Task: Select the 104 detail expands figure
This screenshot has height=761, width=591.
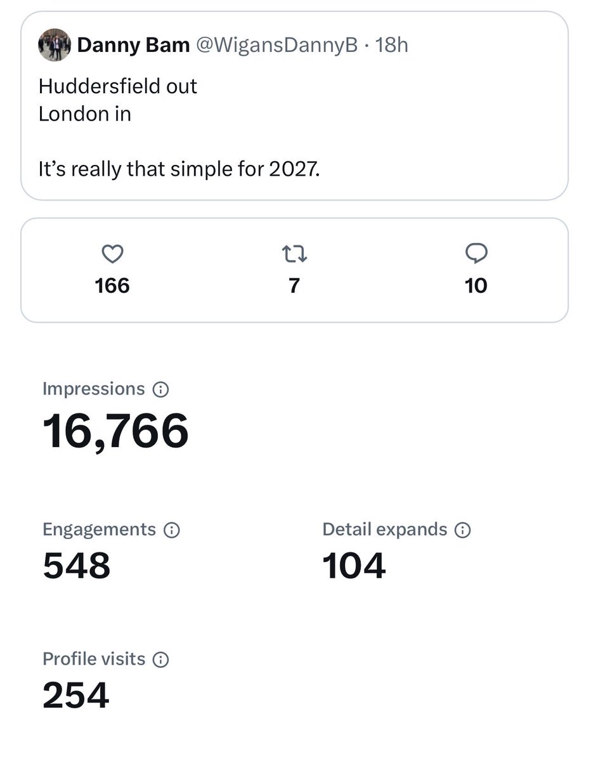Action: 354,566
